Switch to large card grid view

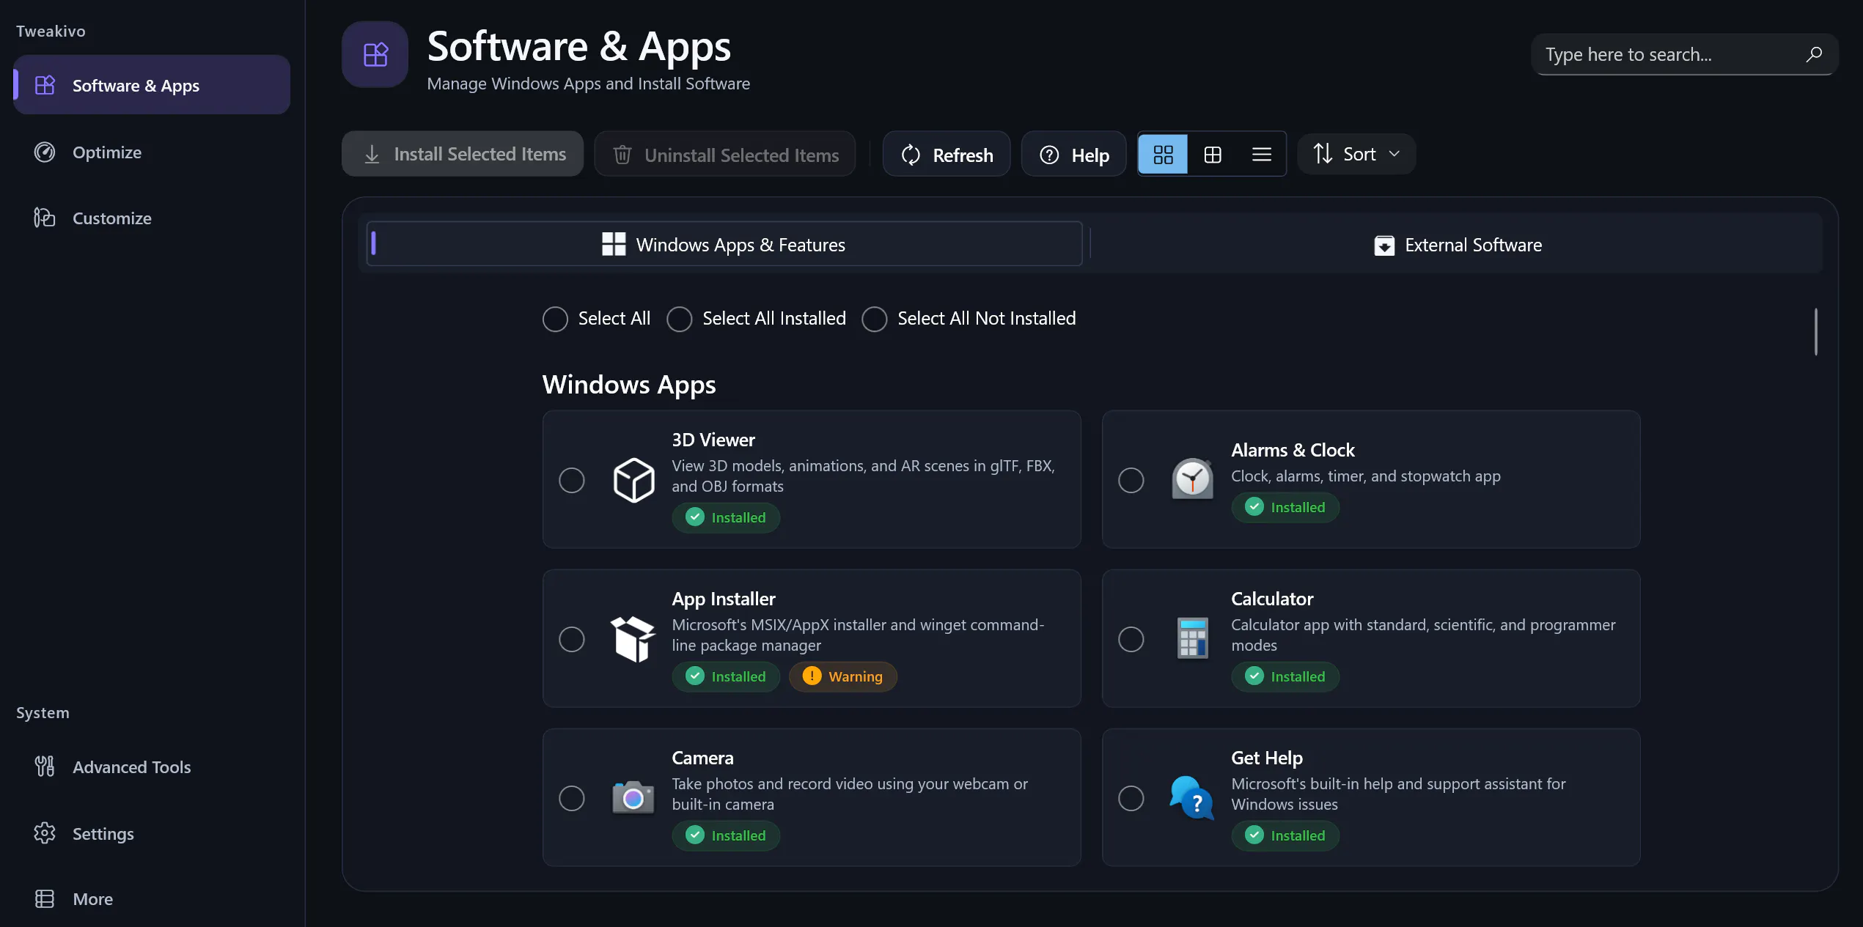[x=1163, y=154]
